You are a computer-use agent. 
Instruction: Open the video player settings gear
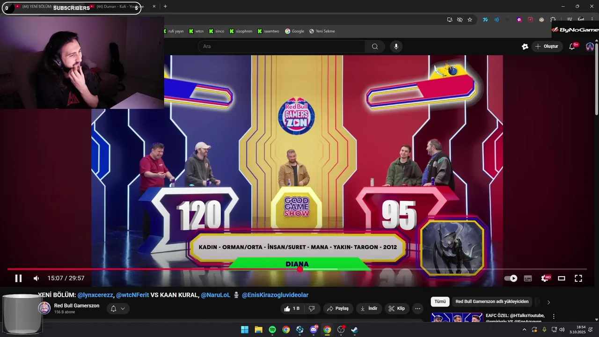click(x=545, y=278)
